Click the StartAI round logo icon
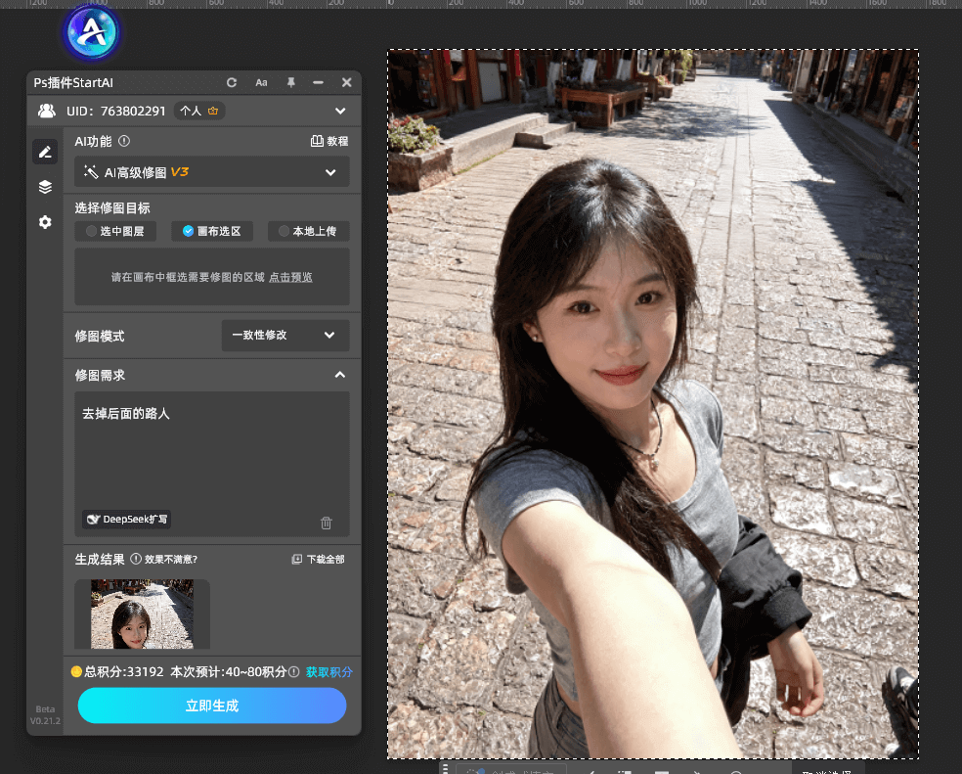 click(x=91, y=34)
